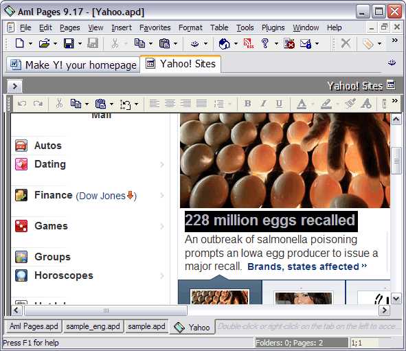Click the highlight color marker button
Screen dimensions: 406x351
point(326,104)
